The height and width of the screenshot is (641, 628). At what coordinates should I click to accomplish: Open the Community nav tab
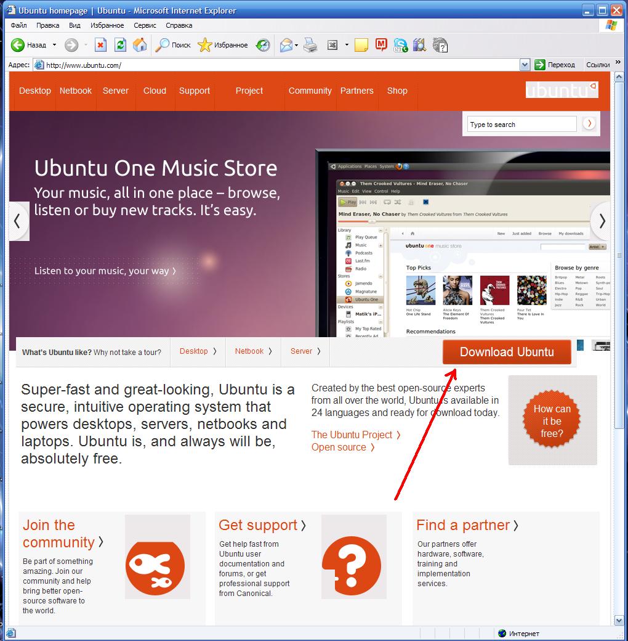pyautogui.click(x=310, y=91)
